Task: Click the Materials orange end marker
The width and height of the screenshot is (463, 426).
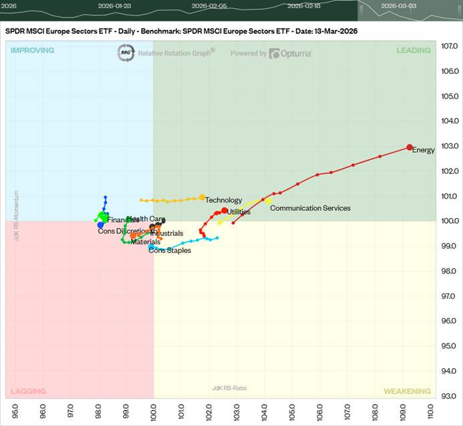Action: click(x=134, y=236)
